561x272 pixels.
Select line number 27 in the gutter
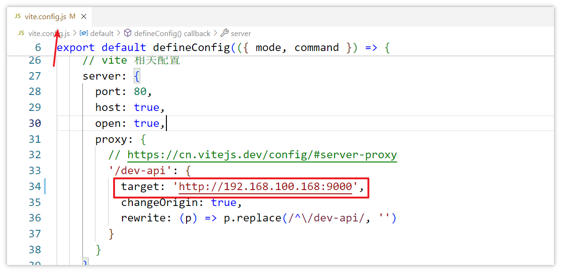pos(35,76)
